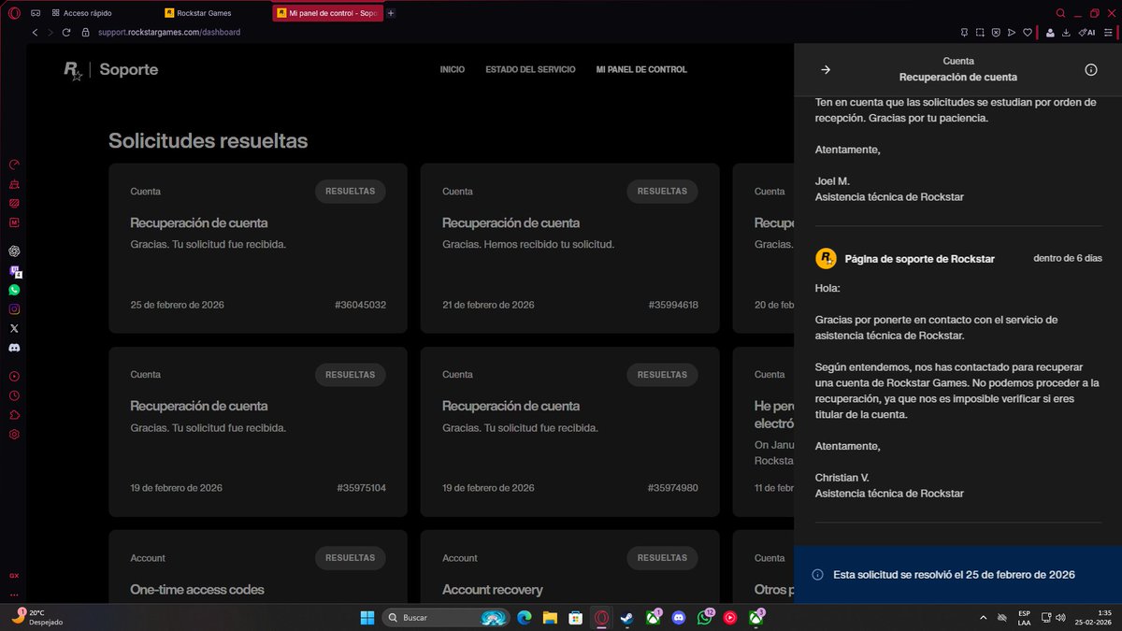Screen dimensions: 1122x631
Task: Open the GX Control speedometer sidebar icon
Action: pyautogui.click(x=14, y=165)
